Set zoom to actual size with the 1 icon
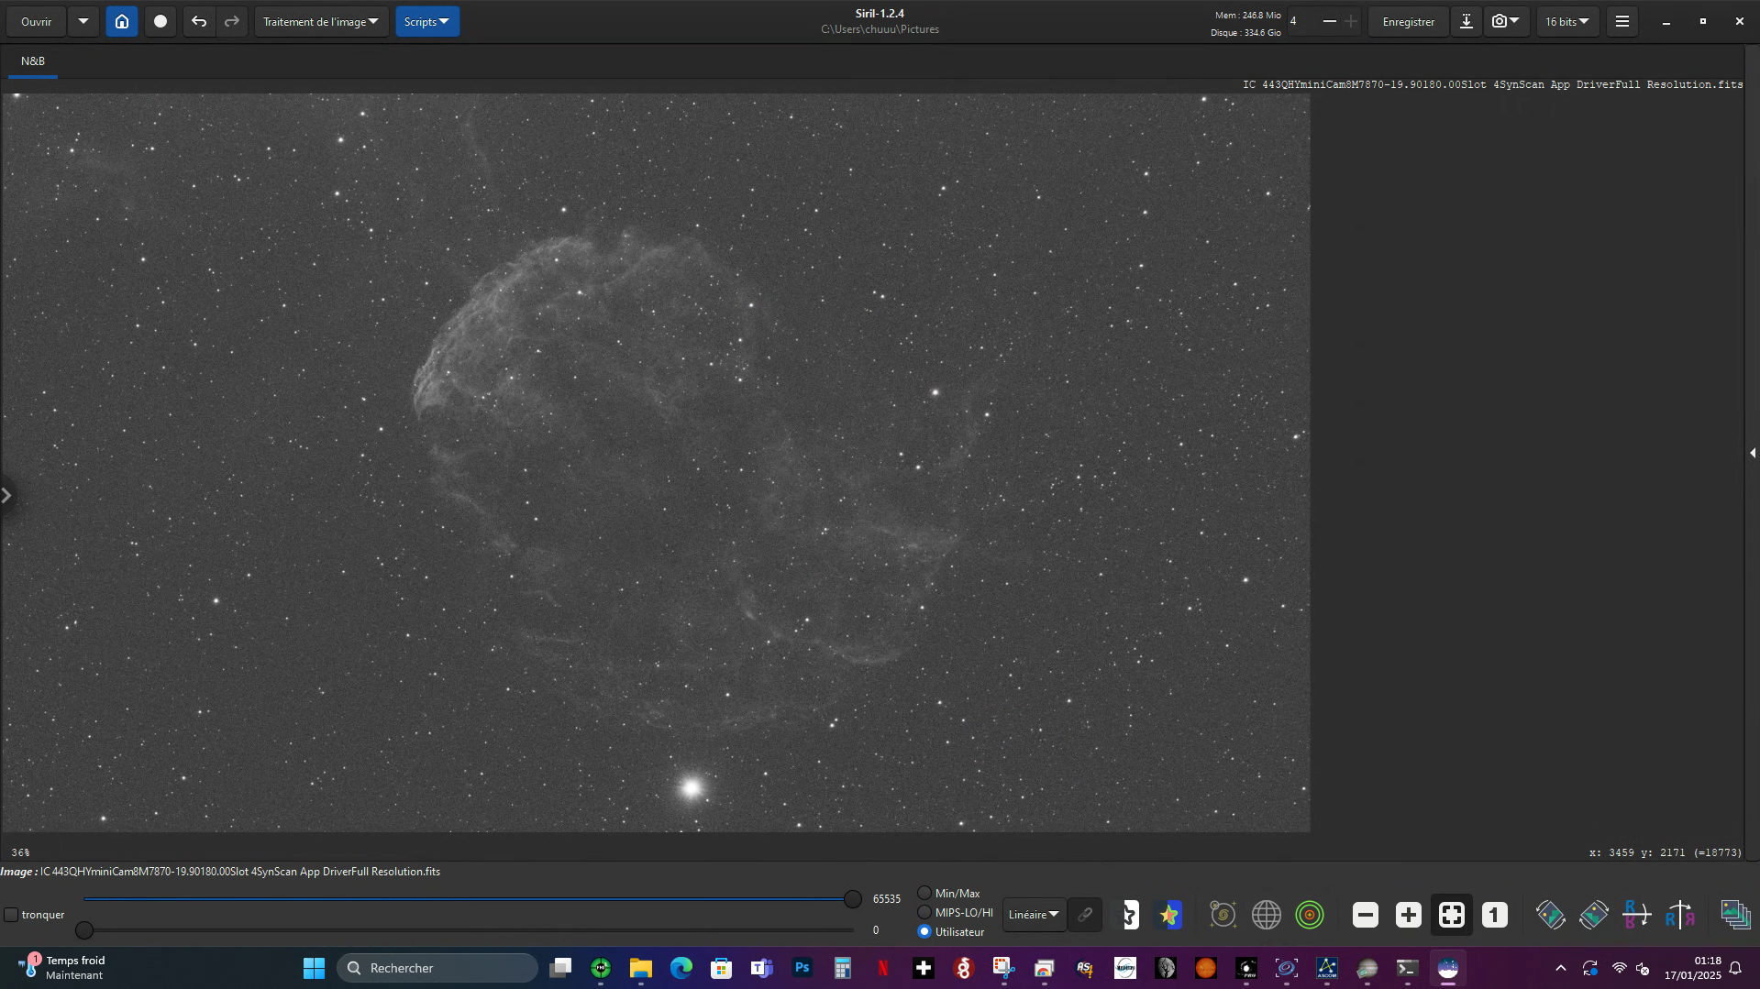Viewport: 1760px width, 989px height. (x=1494, y=915)
